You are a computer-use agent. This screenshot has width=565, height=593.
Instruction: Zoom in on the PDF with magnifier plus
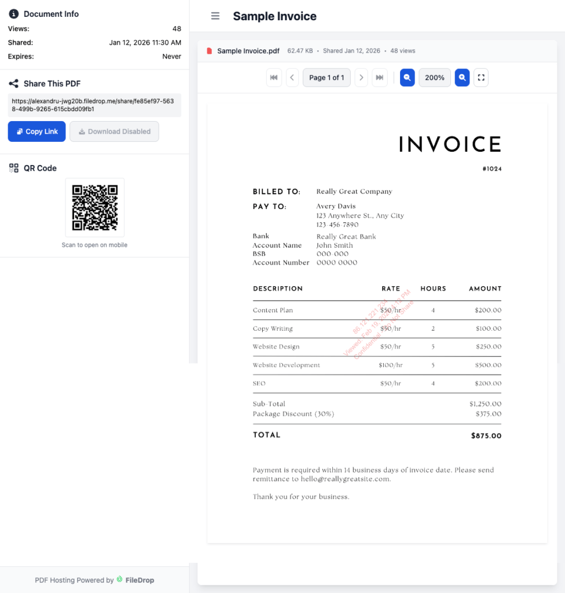[x=461, y=77]
